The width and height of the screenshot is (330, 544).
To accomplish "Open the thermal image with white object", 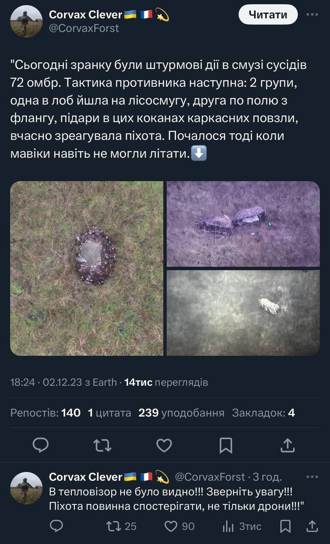I will click(x=243, y=313).
